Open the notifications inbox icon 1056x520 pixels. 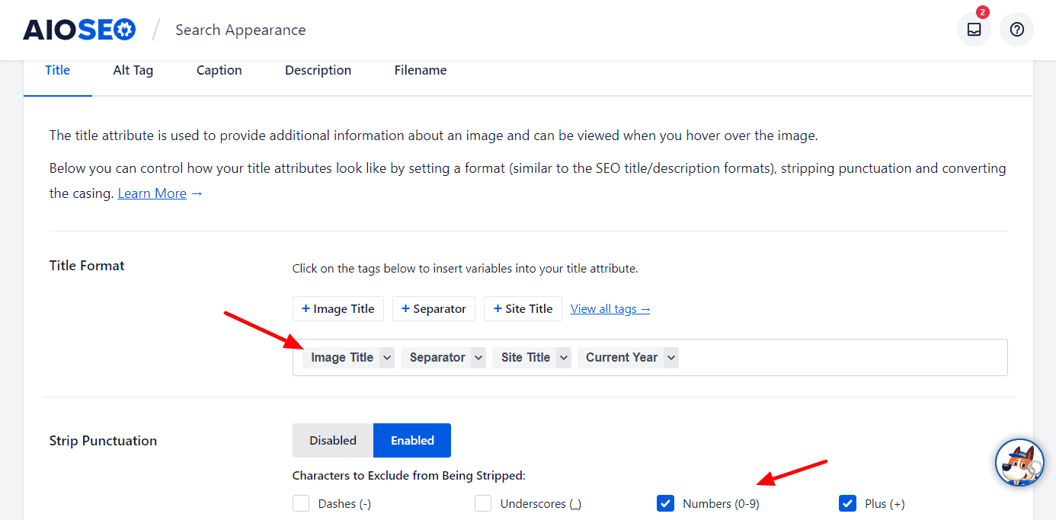click(x=973, y=30)
